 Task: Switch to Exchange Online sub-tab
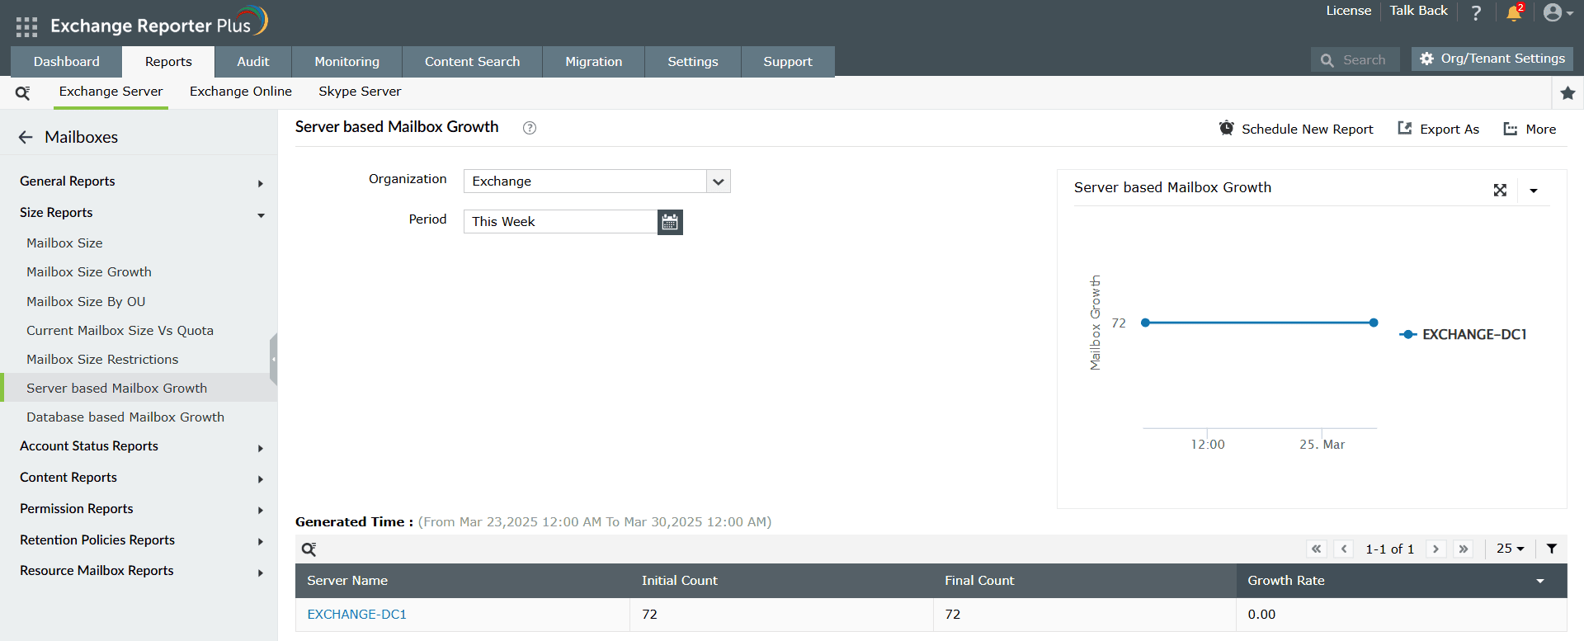coord(241,92)
